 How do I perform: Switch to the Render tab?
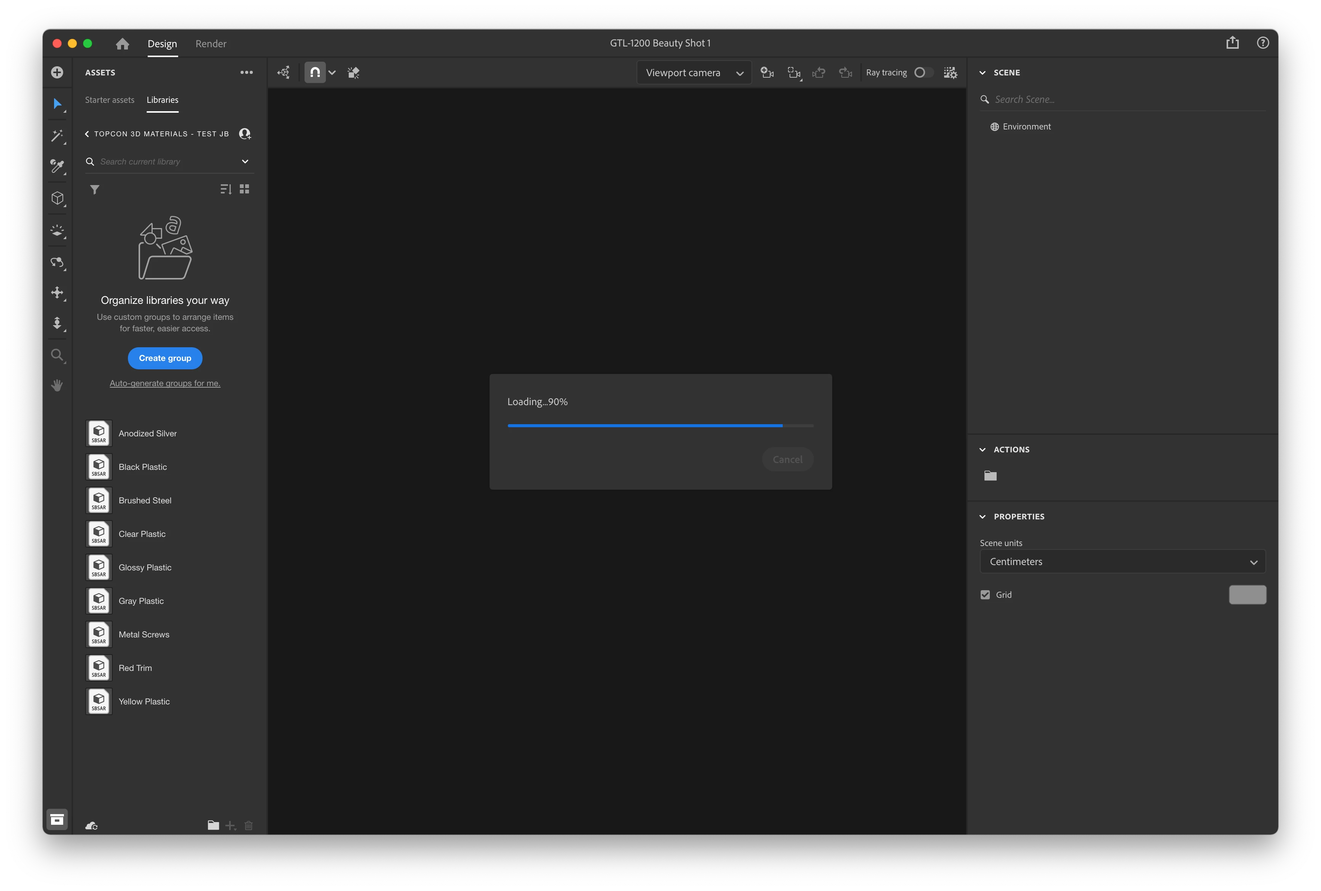(x=211, y=44)
